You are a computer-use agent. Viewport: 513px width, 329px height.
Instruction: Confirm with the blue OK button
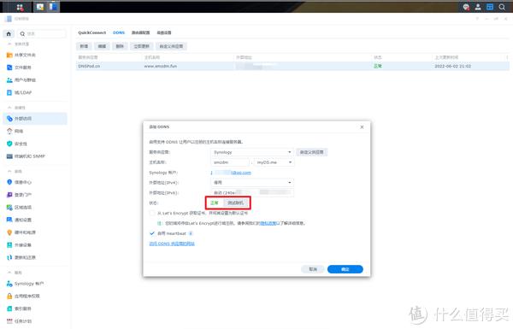point(345,269)
